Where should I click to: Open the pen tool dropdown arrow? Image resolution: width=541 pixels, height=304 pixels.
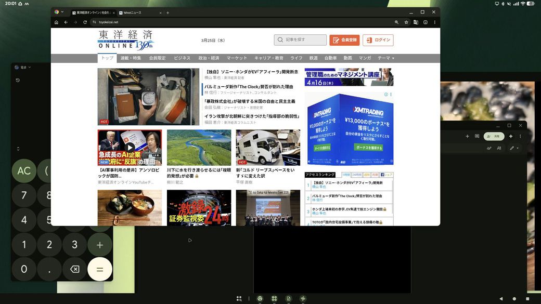tap(518, 149)
